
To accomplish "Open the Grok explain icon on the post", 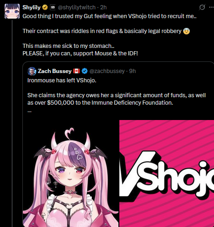I will pyautogui.click(x=202, y=7).
